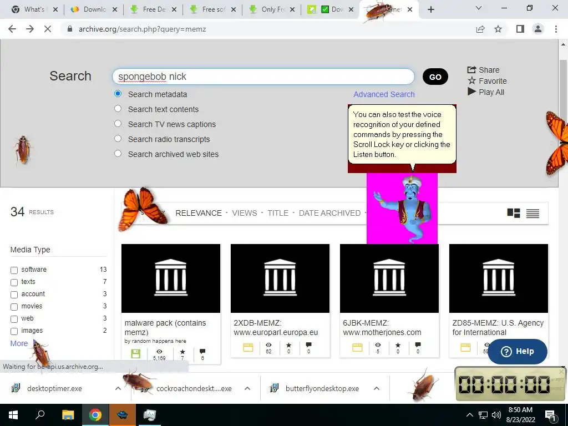Click the search box containing spongebob nick

coord(263,77)
